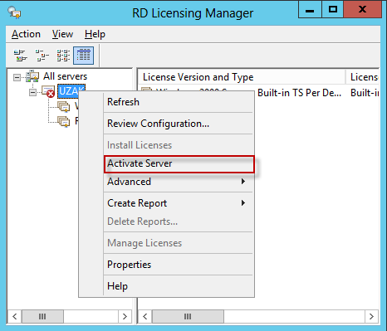Maximize the RD Licensing Manager window
Viewport: 387px width, 331px height.
point(333,10)
